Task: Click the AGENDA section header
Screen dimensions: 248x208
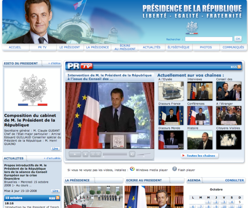Action: coord(194,180)
